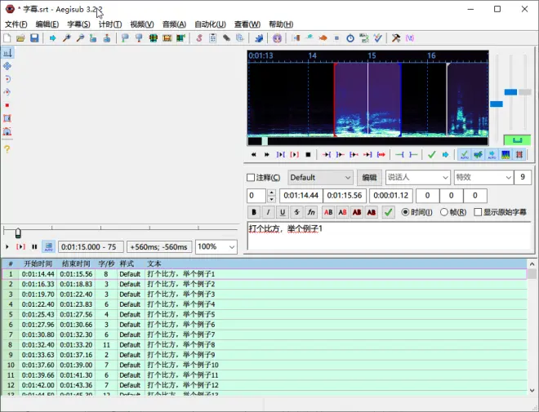
Task: Open the Styles Manager pink S icon
Action: (x=199, y=38)
